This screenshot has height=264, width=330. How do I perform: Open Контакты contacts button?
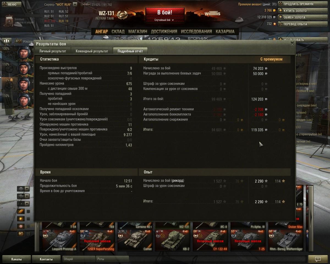click(46, 259)
